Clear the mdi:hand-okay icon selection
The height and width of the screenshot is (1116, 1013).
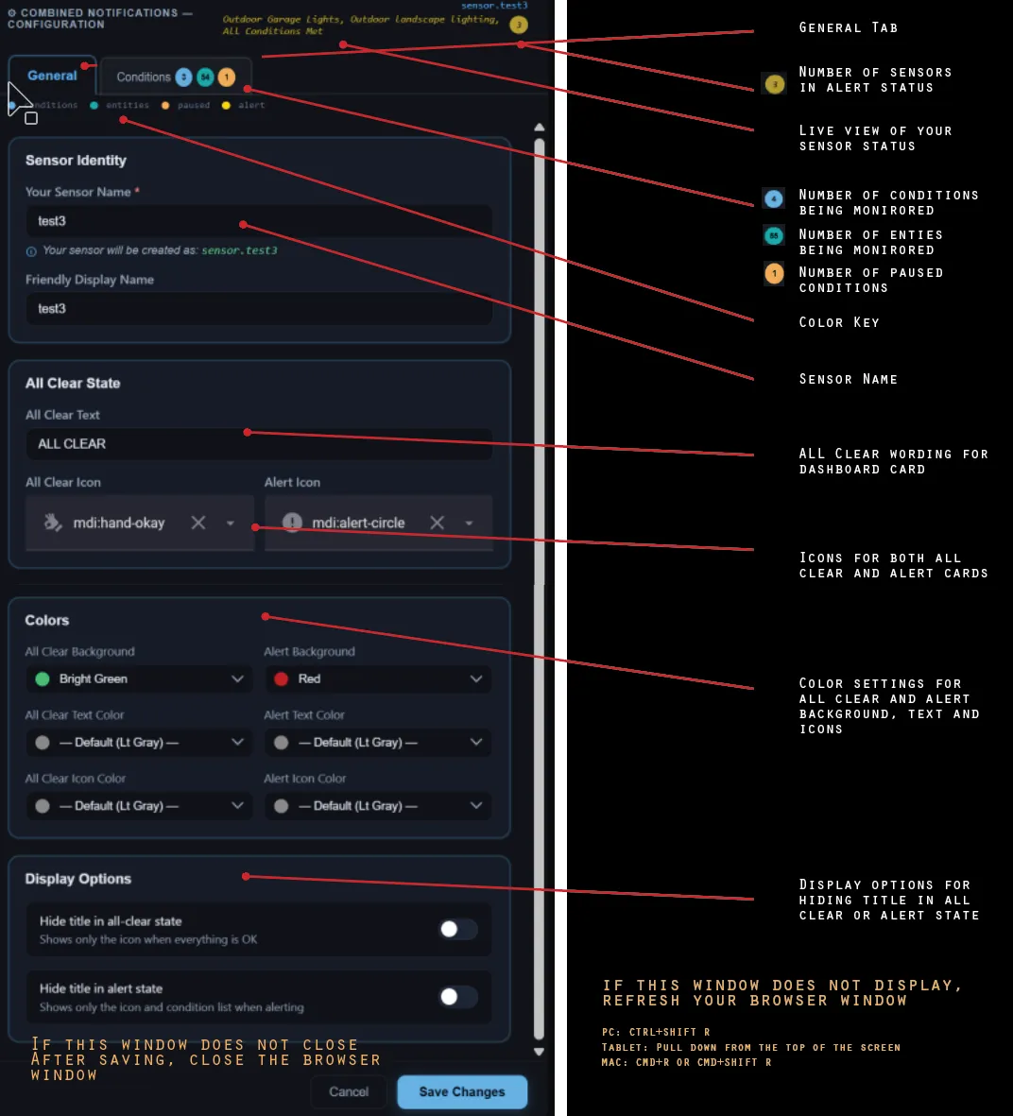tap(197, 523)
